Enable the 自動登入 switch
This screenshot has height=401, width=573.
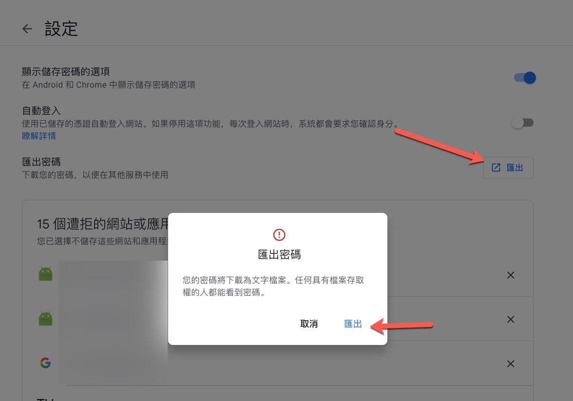pyautogui.click(x=522, y=123)
